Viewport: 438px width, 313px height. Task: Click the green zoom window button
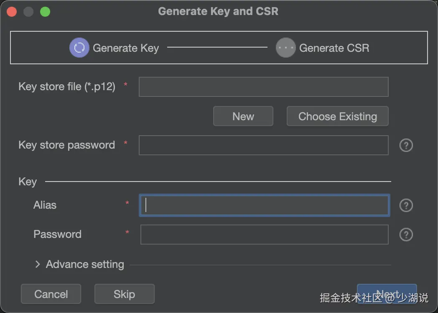coord(45,12)
